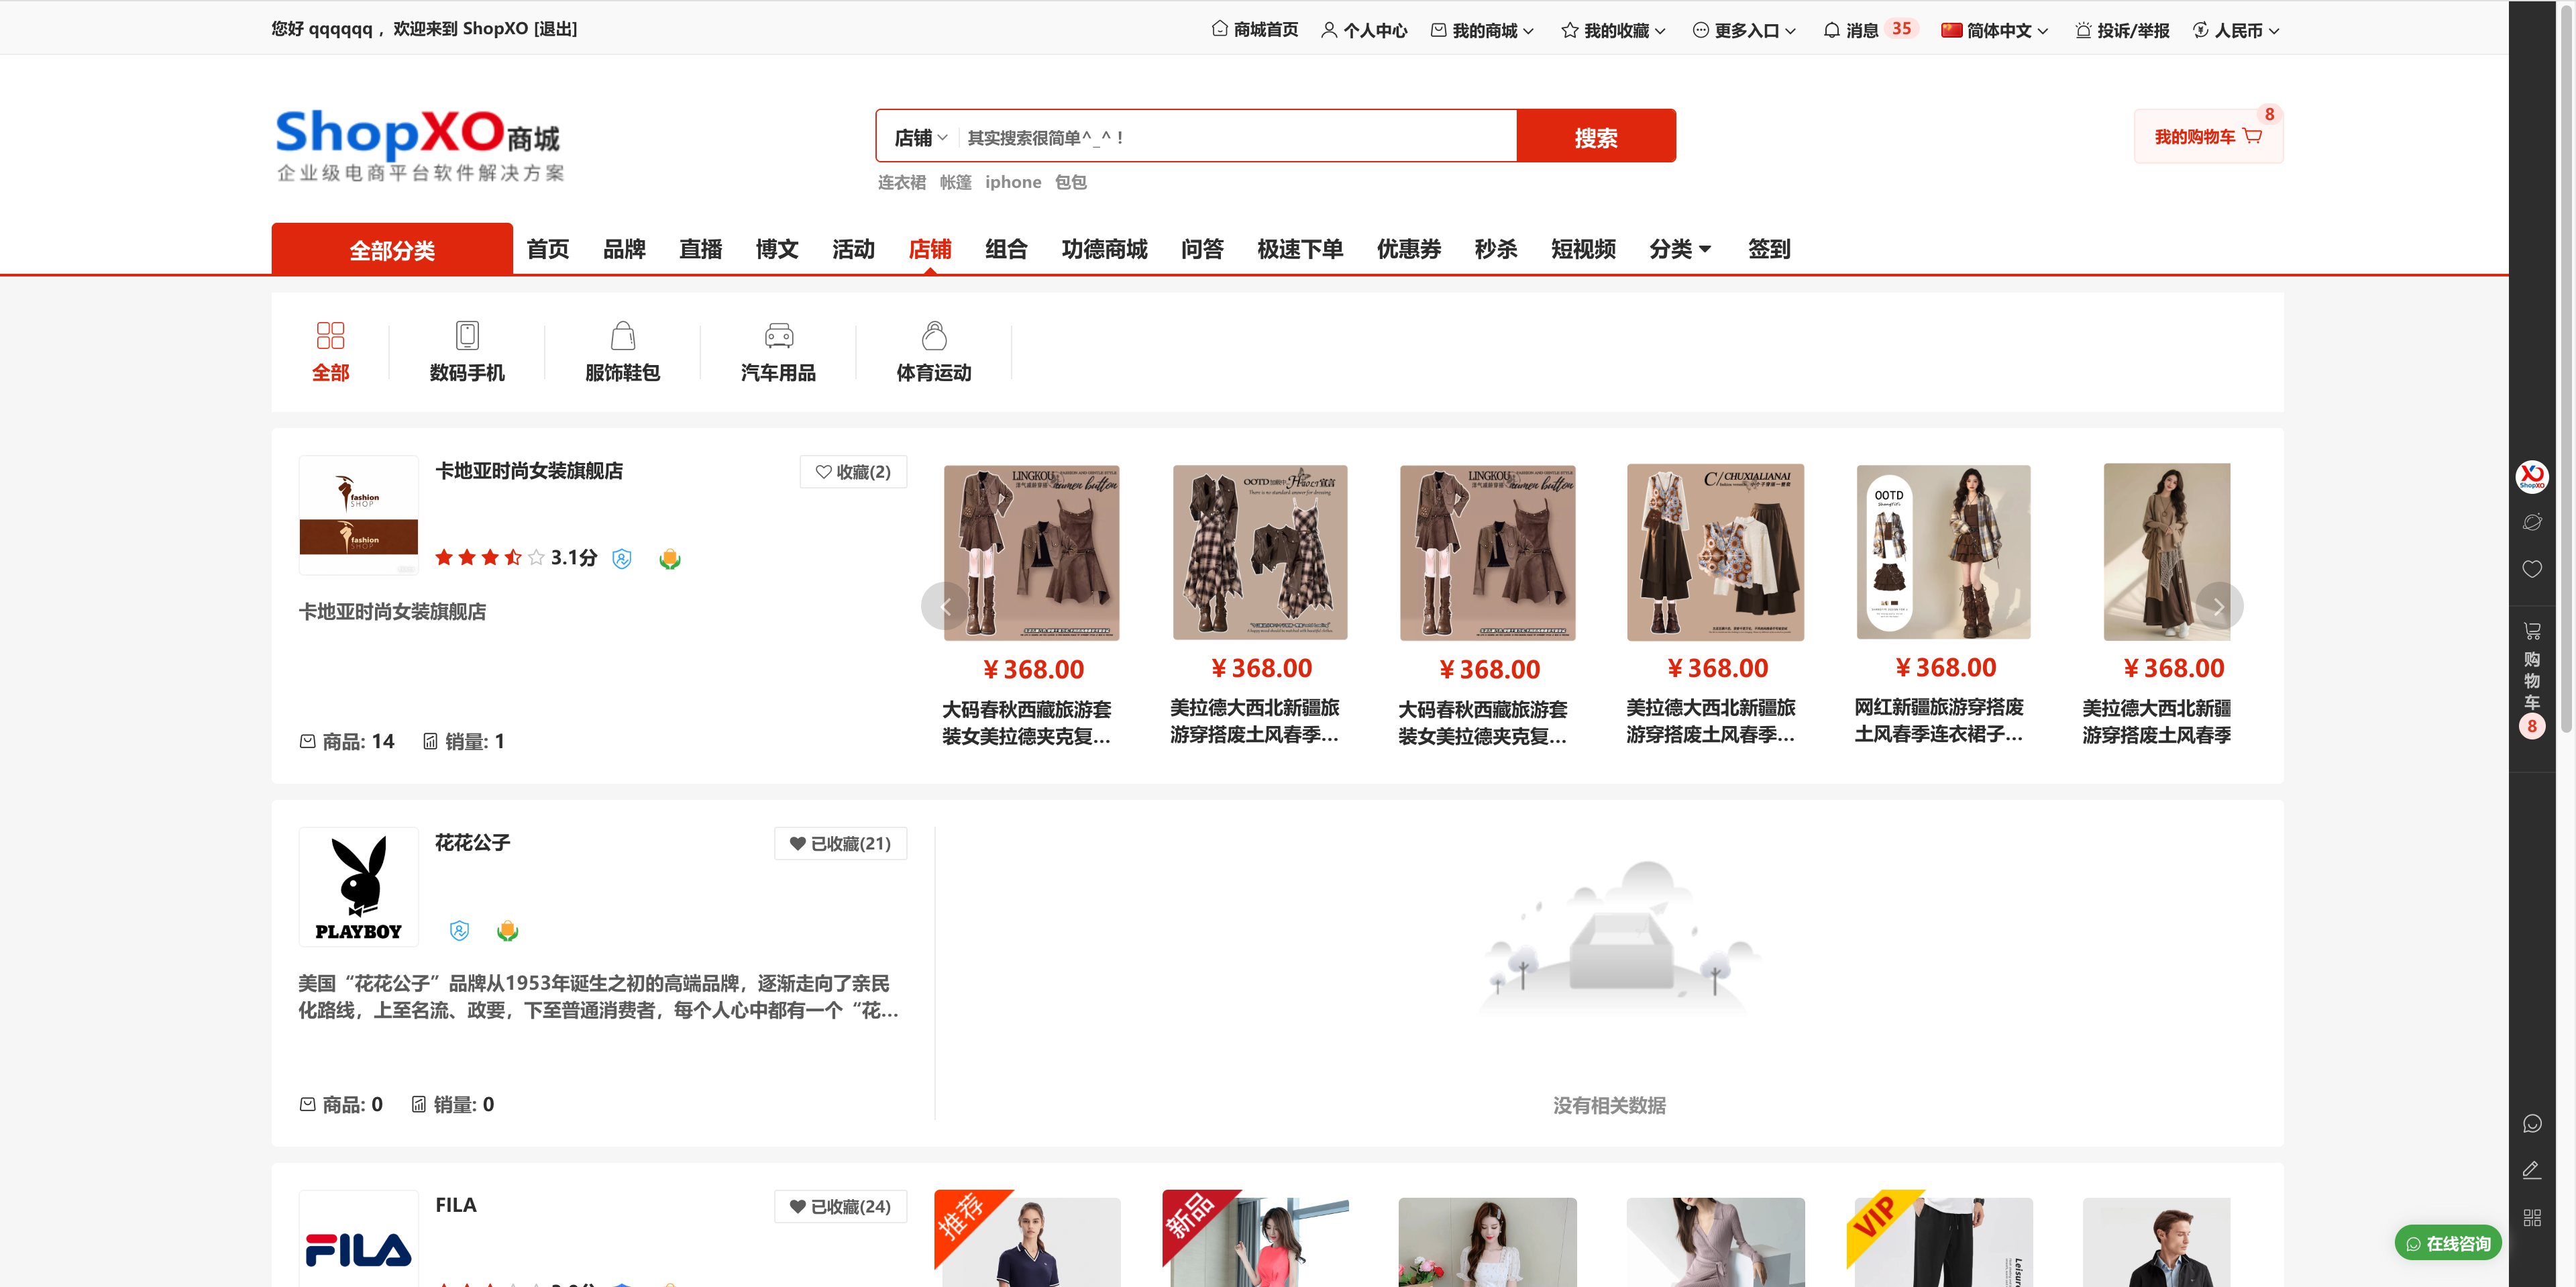The image size is (2576, 1287).
Task: Open the 品牌 nav tab
Action: [x=624, y=249]
